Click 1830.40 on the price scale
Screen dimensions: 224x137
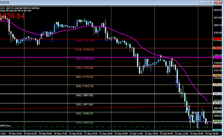[218, 10]
